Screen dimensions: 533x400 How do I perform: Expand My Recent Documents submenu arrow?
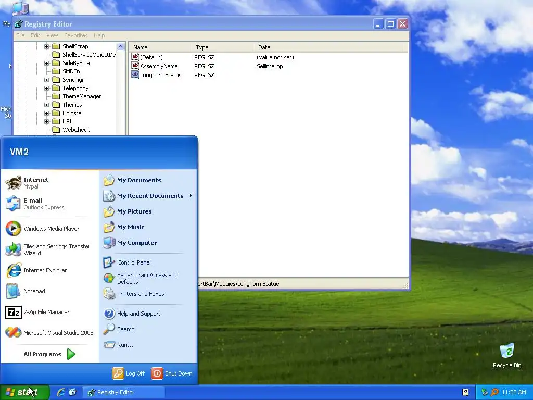pos(191,196)
